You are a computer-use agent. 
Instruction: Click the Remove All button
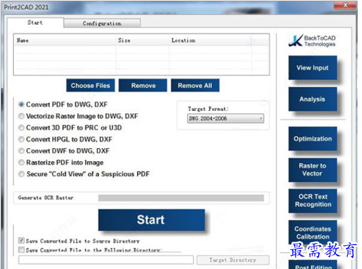click(x=195, y=85)
